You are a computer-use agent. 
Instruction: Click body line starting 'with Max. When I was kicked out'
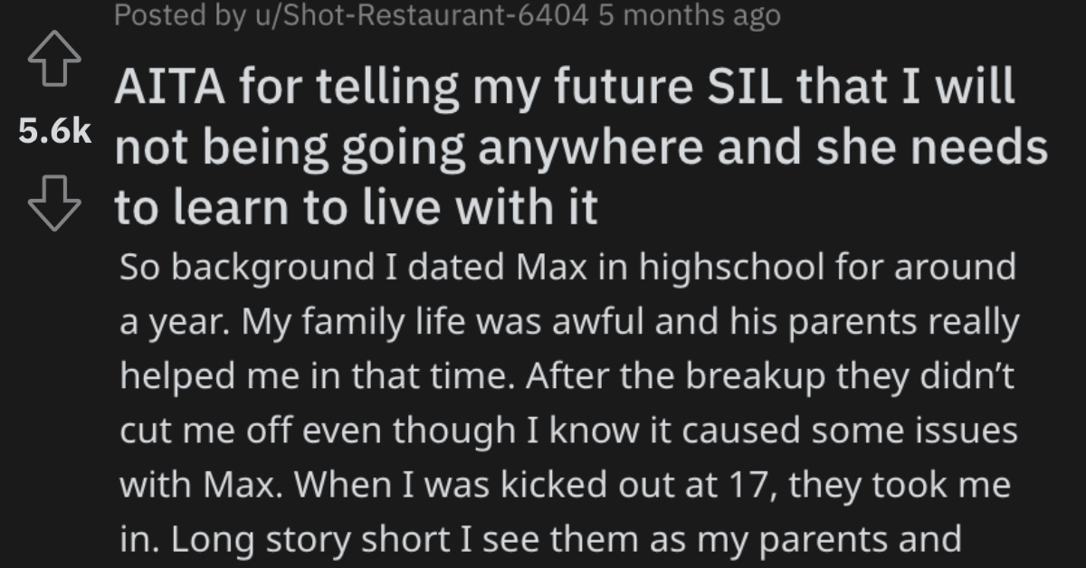tap(566, 485)
